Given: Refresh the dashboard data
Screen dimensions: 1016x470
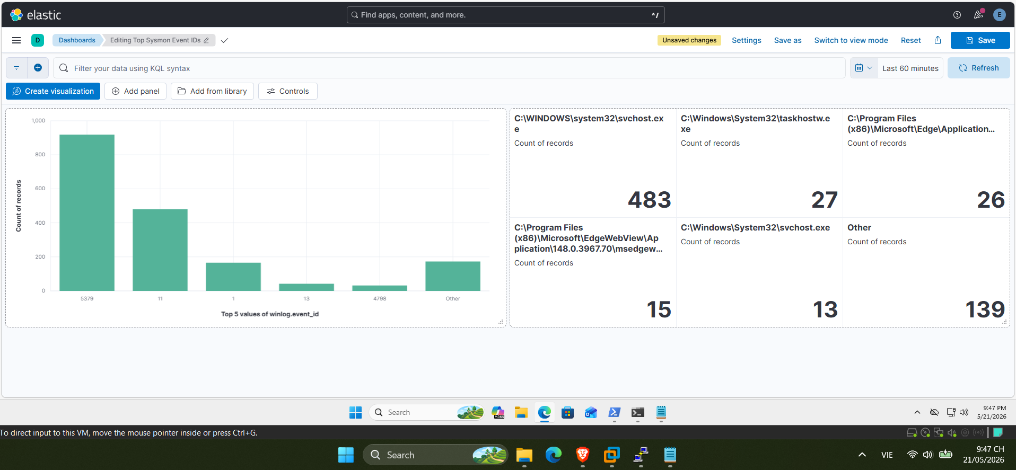Looking at the screenshot, I should pos(978,68).
